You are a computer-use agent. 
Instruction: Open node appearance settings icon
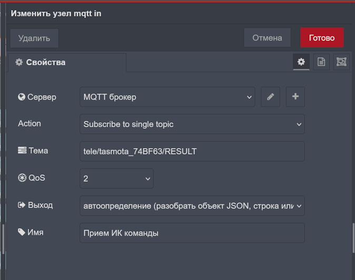pyautogui.click(x=341, y=61)
